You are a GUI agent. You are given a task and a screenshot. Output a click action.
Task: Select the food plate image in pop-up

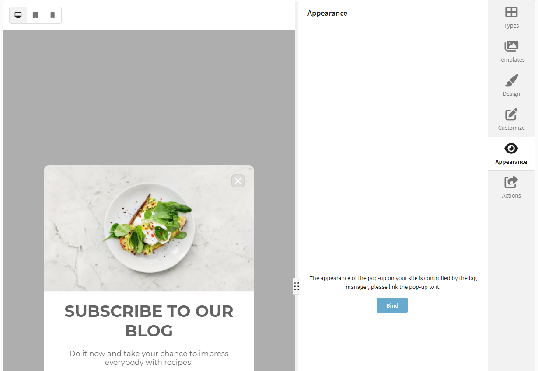tap(149, 228)
